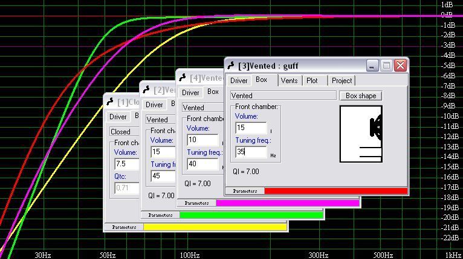Close the [3]Vented guff window
Image resolution: width=463 pixels, height=259 pixels.
pos(400,65)
